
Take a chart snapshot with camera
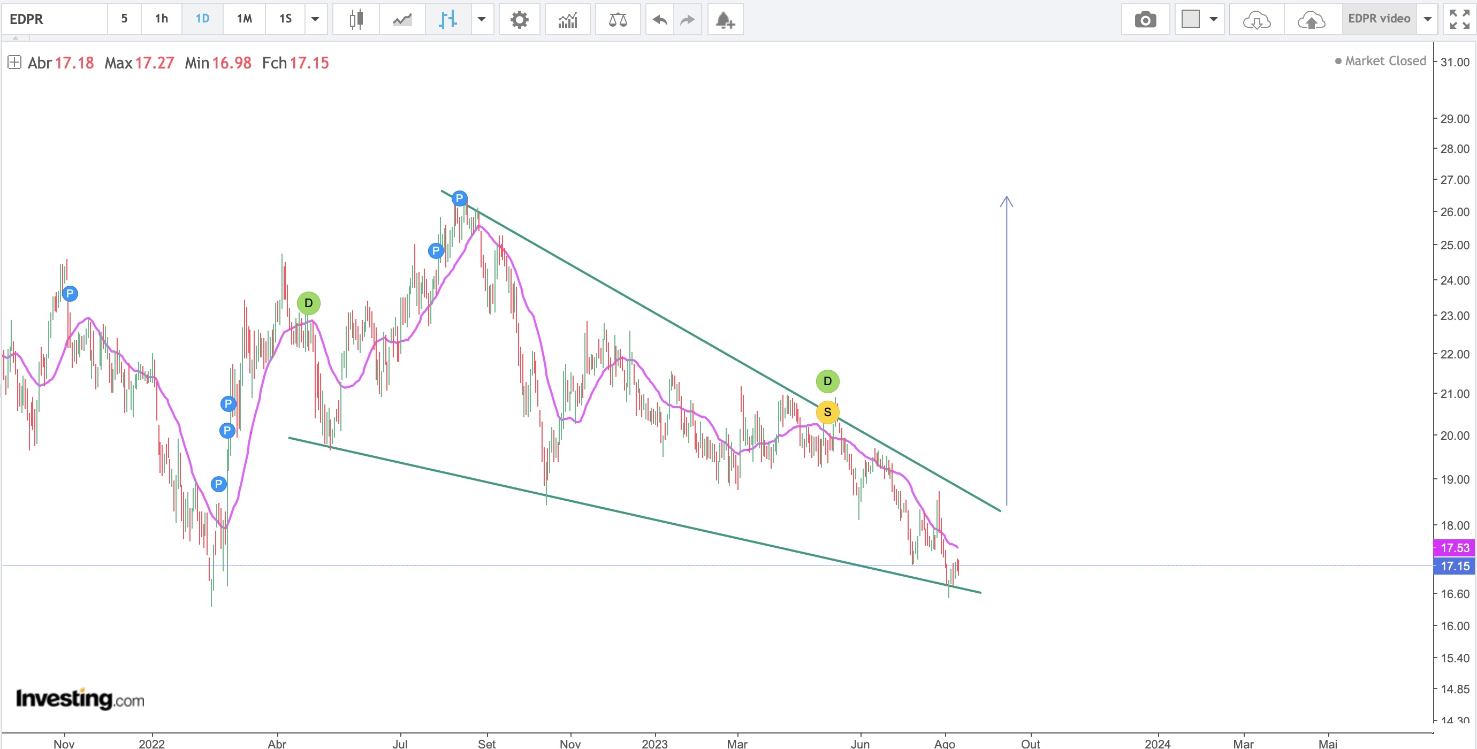tap(1145, 19)
